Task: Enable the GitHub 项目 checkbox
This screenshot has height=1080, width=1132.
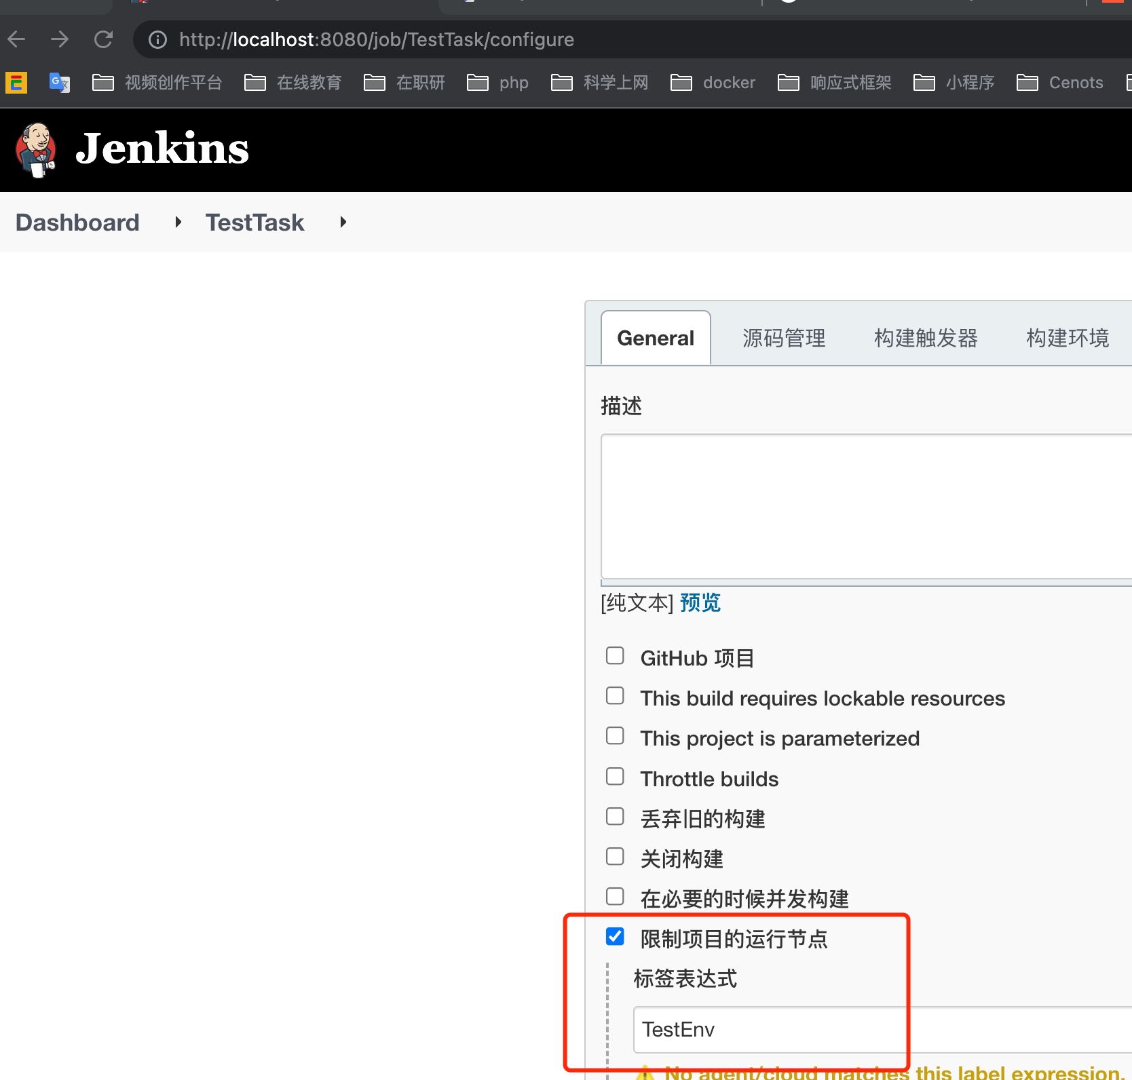Action: (x=615, y=656)
